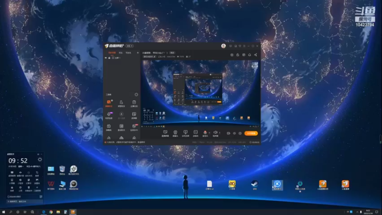Image resolution: width=382 pixels, height=215 pixels.
Task: Add a camera source from bottom toolbar
Action: (x=175, y=132)
